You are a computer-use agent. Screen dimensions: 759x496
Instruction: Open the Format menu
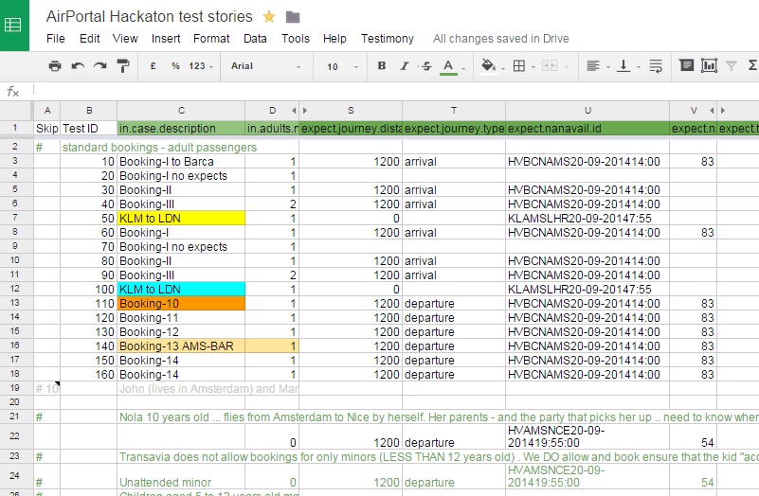coord(211,39)
